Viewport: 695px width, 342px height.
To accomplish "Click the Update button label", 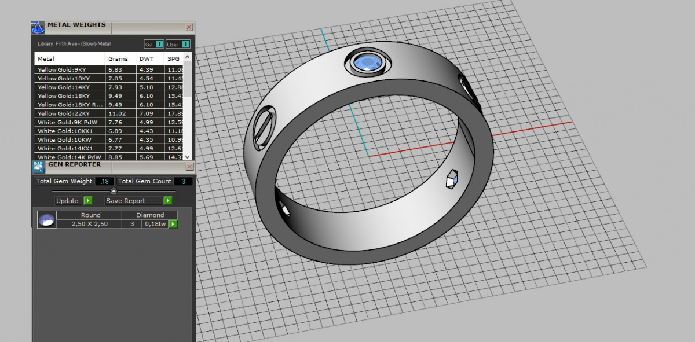I will 68,201.
